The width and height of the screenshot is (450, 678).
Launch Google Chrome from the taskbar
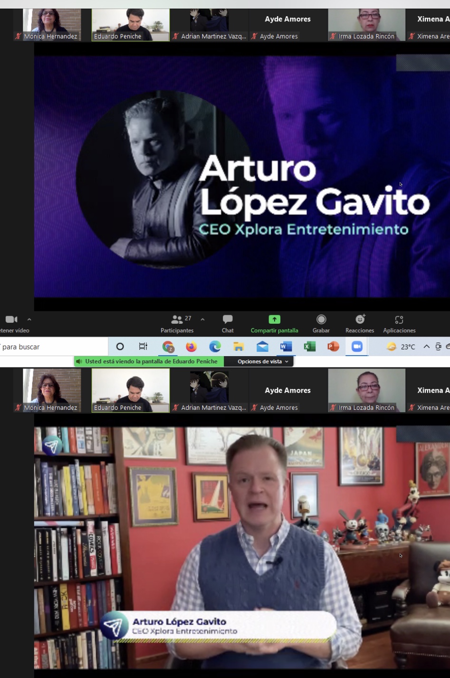(168, 347)
